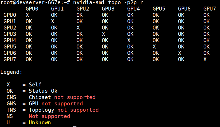Viewport: 220px width, 127px height.
Task: Click OK cell at GPU0 row, GPU7 column
Action: (x=207, y=15)
